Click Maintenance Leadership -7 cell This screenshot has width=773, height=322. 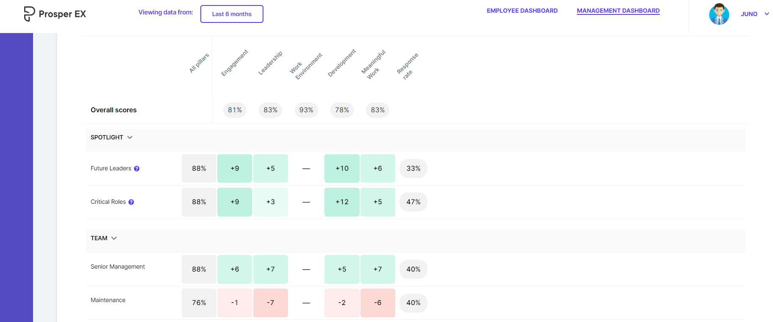click(271, 303)
